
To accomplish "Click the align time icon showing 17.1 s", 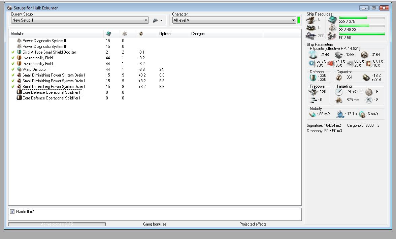I will (x=340, y=114).
